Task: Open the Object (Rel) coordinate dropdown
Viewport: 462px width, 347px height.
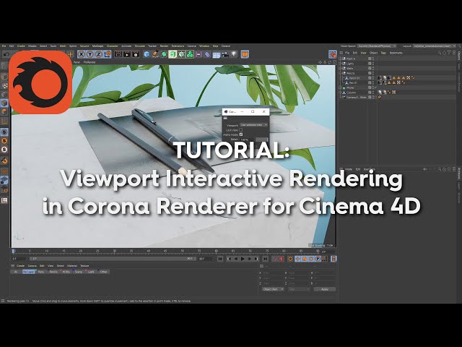Action: click(x=273, y=289)
